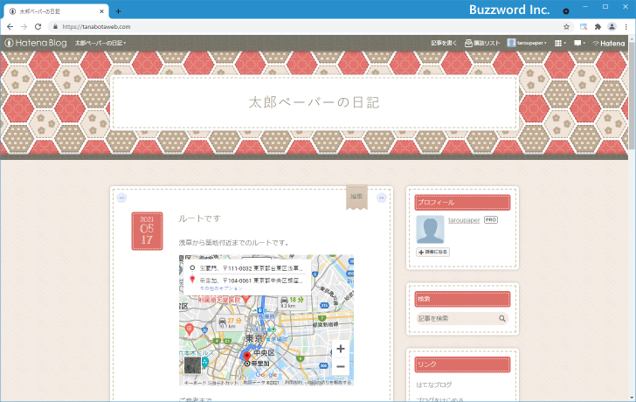The image size is (636, 402).
Task: Open the 購読リスト subscription list
Action: 482,43
